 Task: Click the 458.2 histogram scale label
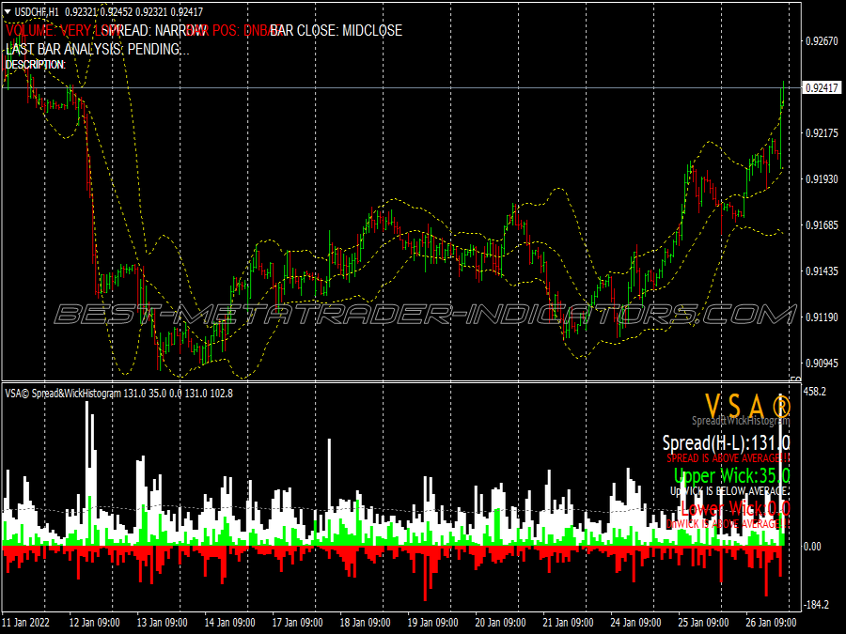(x=815, y=392)
